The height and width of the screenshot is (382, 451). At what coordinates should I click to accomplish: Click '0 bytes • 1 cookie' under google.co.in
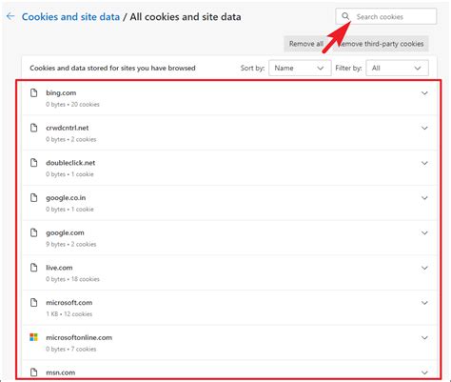click(x=69, y=209)
